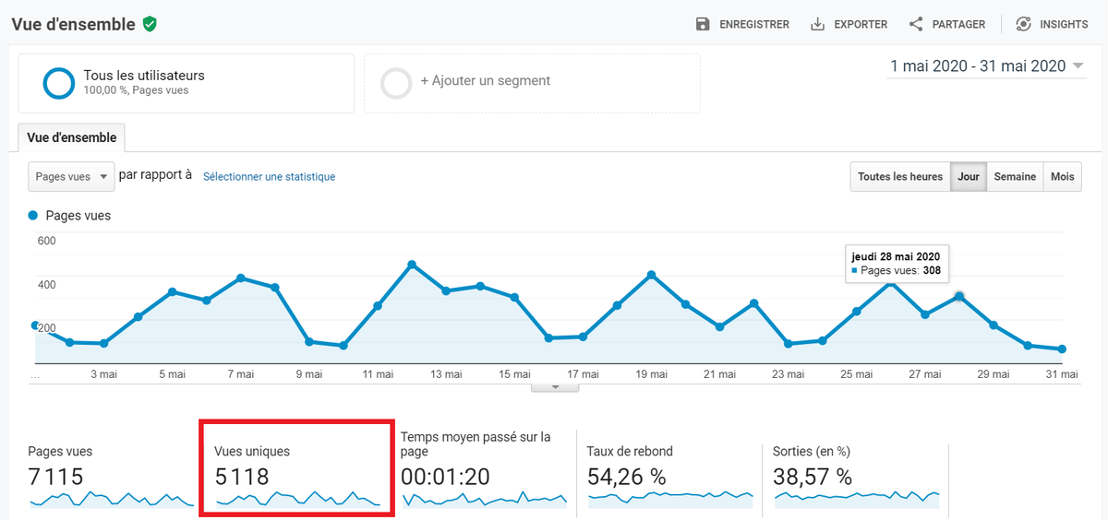This screenshot has width=1108, height=520.
Task: Open the Pages vues metric dropdown
Action: 71,176
